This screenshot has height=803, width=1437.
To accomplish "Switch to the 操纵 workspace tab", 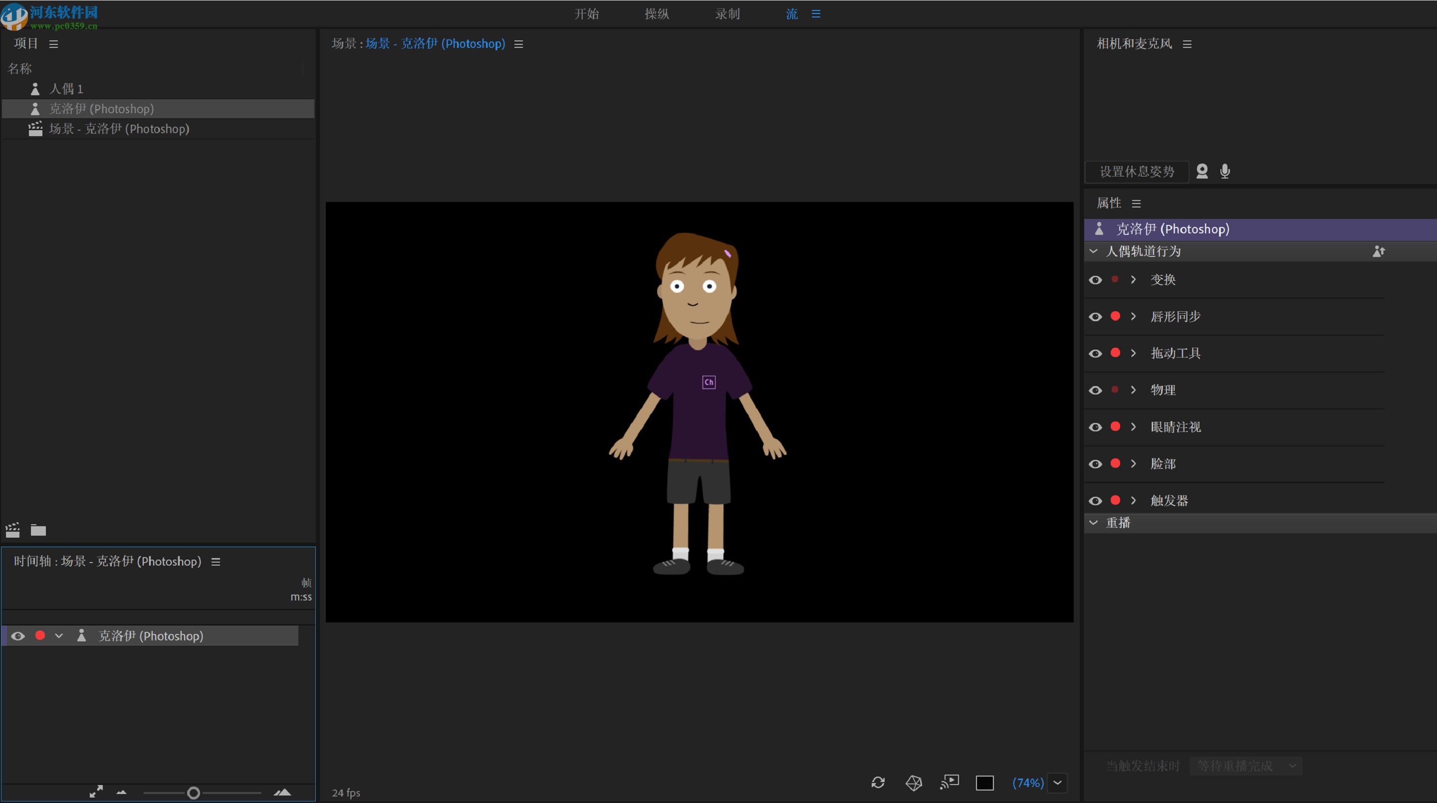I will tap(657, 13).
